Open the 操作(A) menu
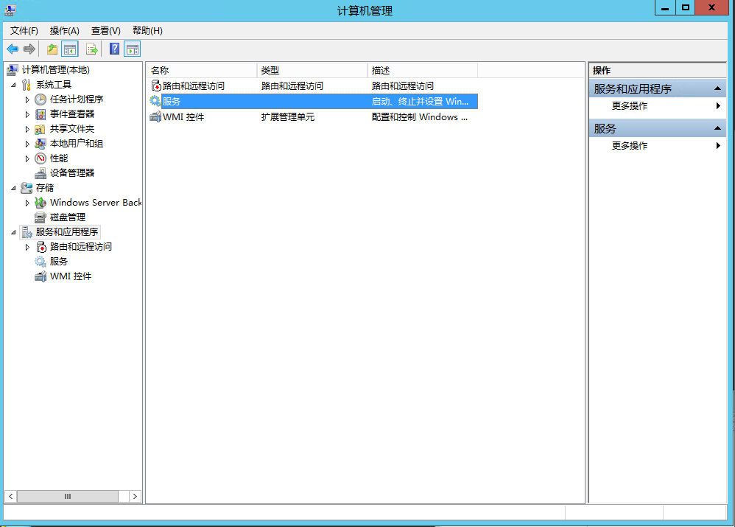735x527 pixels. tap(64, 30)
